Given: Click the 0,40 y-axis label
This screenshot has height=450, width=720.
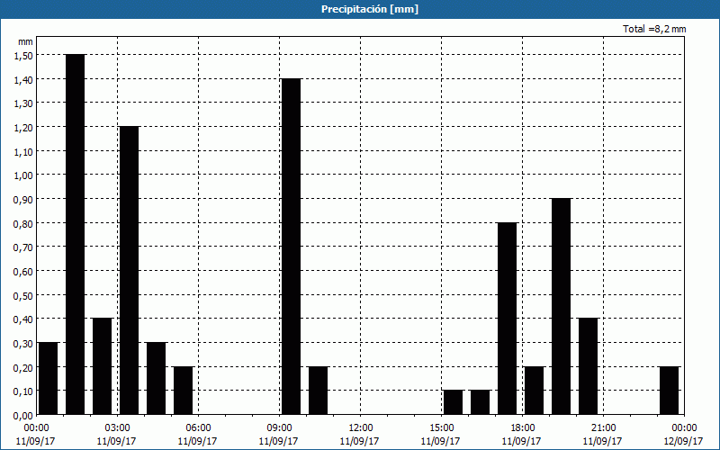Looking at the screenshot, I should pos(23,319).
